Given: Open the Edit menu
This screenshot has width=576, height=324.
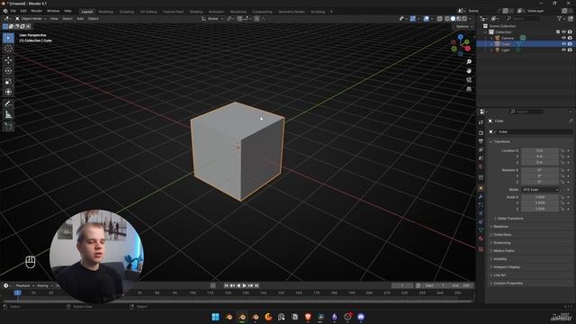Looking at the screenshot, I should coord(23,11).
